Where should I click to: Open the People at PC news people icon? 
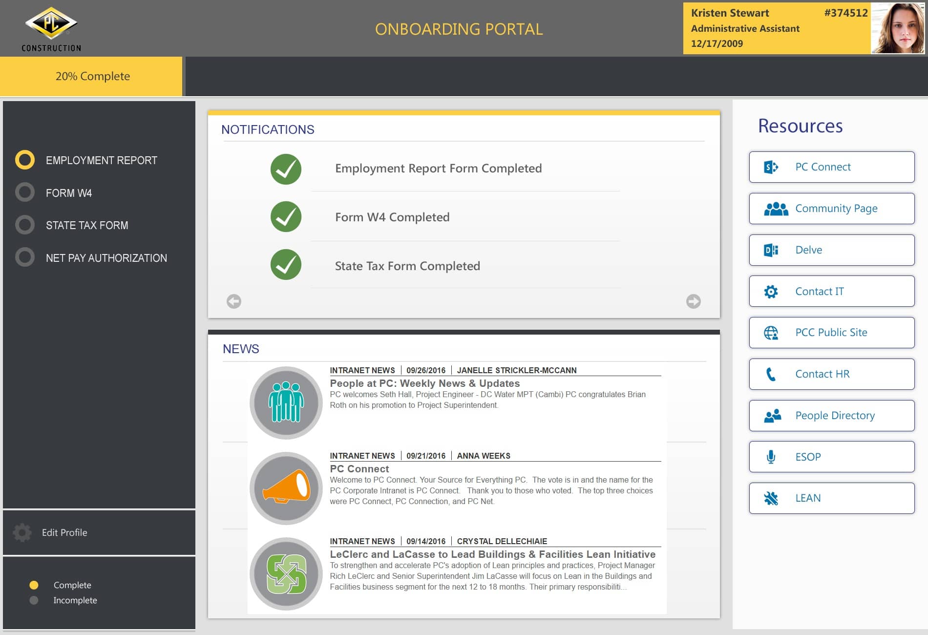(x=286, y=403)
